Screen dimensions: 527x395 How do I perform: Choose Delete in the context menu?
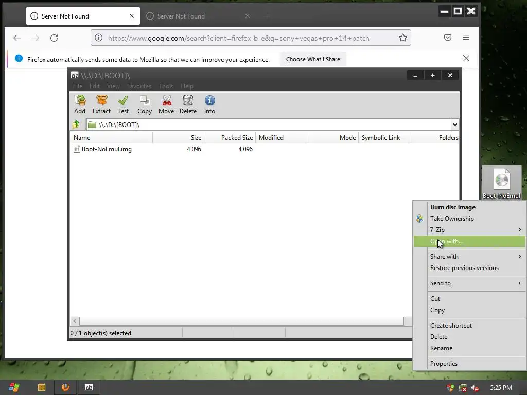pyautogui.click(x=469, y=337)
